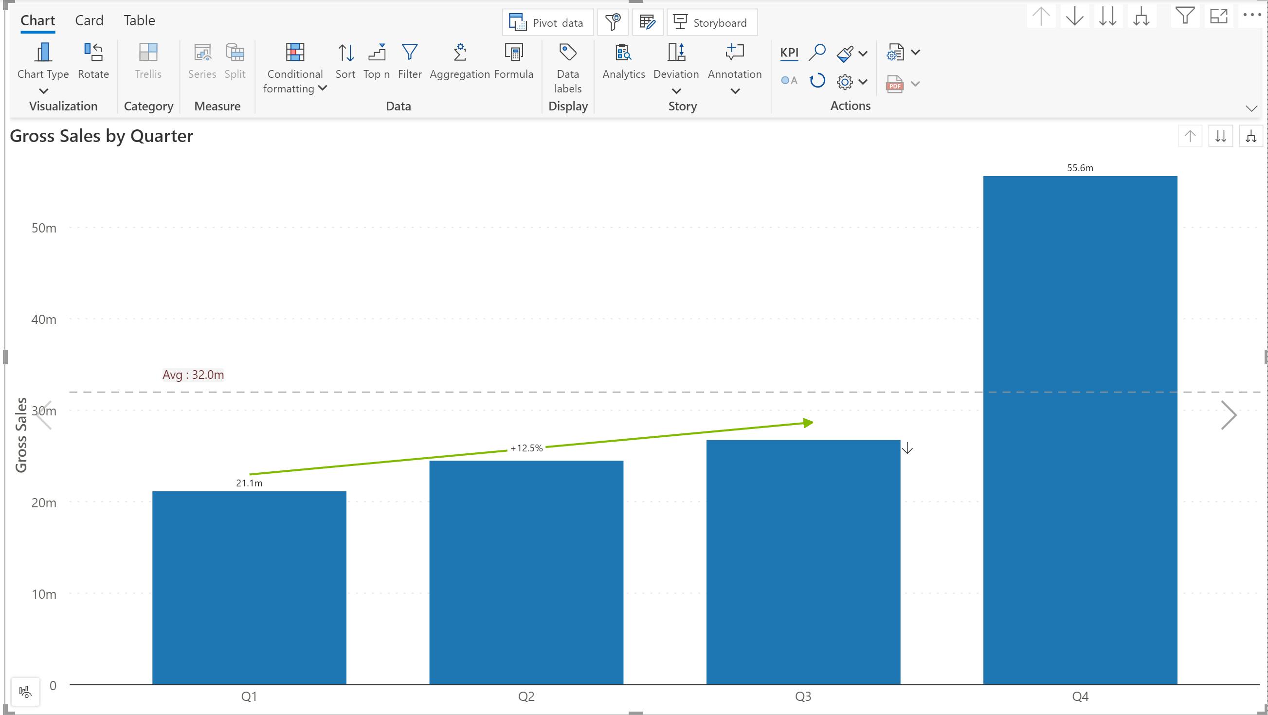This screenshot has width=1268, height=715.
Task: Toggle the KPI mode button
Action: pyautogui.click(x=789, y=52)
